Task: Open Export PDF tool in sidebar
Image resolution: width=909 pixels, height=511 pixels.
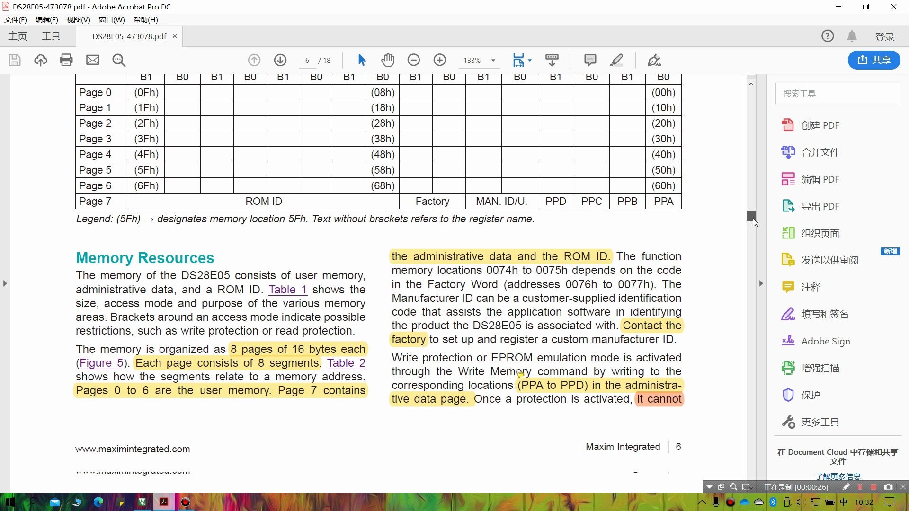Action: [820, 206]
